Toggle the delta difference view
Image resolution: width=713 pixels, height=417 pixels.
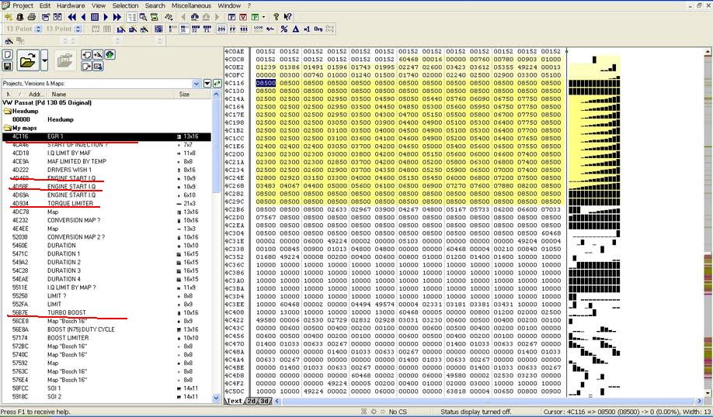click(x=295, y=29)
